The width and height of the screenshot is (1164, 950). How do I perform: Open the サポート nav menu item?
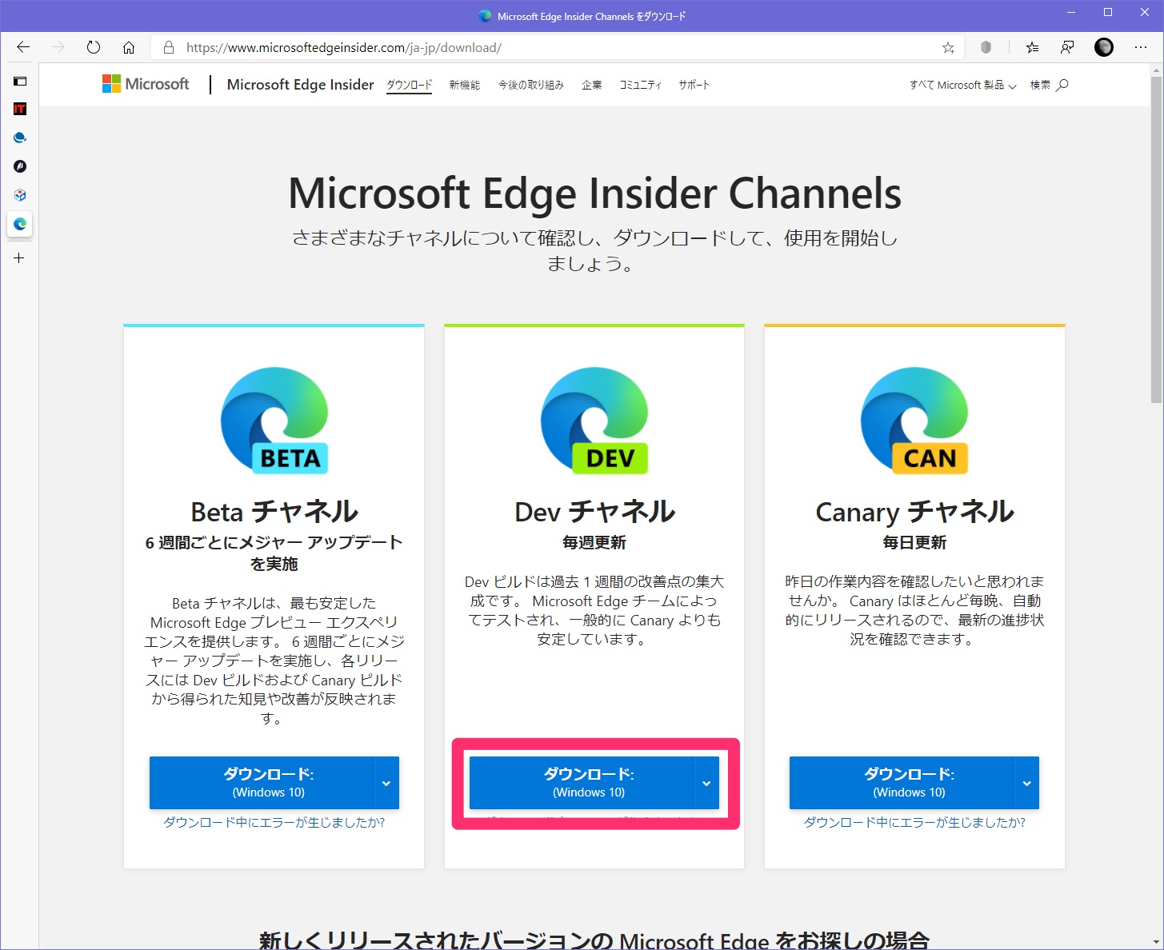pyautogui.click(x=694, y=85)
